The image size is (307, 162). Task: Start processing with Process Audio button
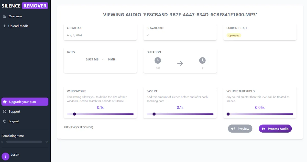pyautogui.click(x=275, y=129)
